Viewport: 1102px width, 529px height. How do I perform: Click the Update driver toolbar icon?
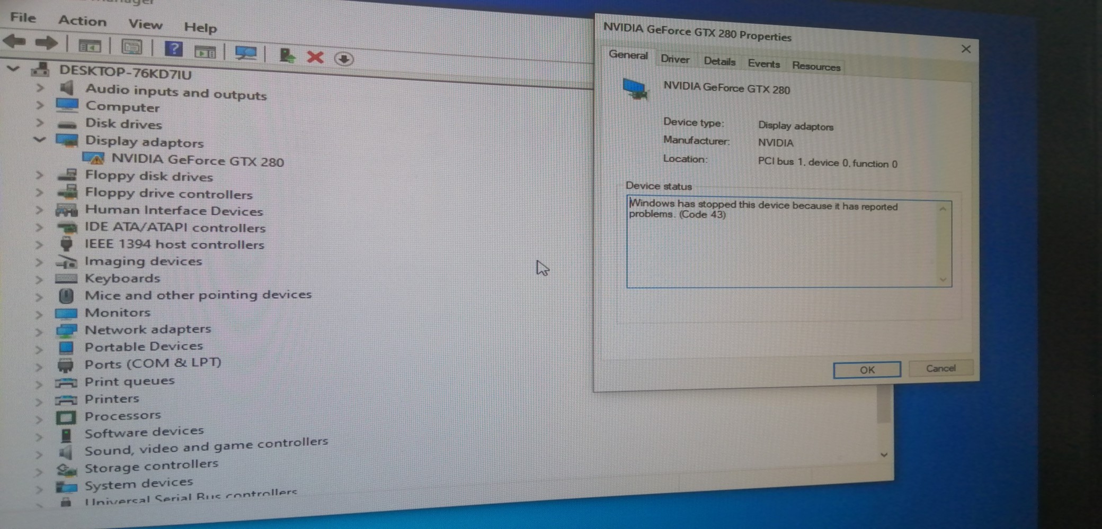point(287,55)
